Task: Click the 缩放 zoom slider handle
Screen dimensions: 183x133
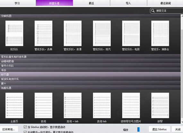Action: [x=138, y=129]
